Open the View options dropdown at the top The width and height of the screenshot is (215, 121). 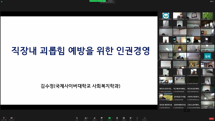[110, 1]
